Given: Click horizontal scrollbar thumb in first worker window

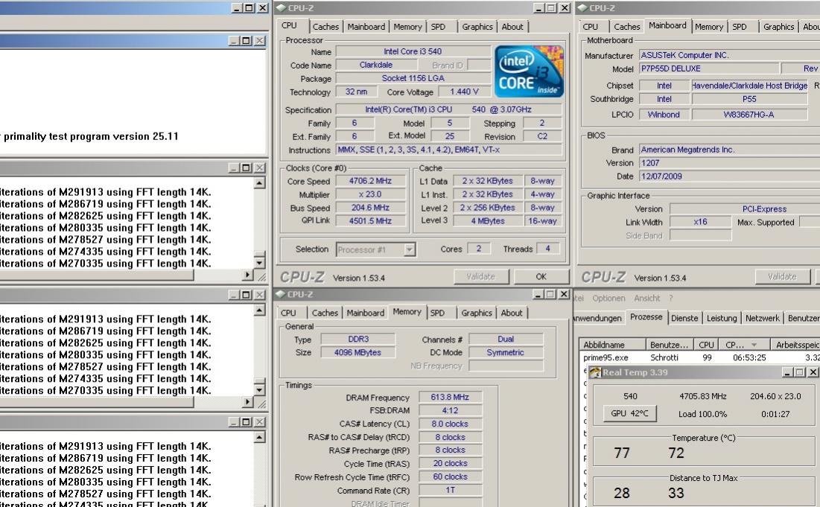Looking at the screenshot, I should pos(97,275).
